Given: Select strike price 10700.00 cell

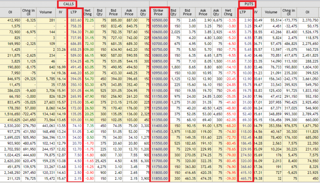Looking at the screenshot, I should [x=160, y=44].
